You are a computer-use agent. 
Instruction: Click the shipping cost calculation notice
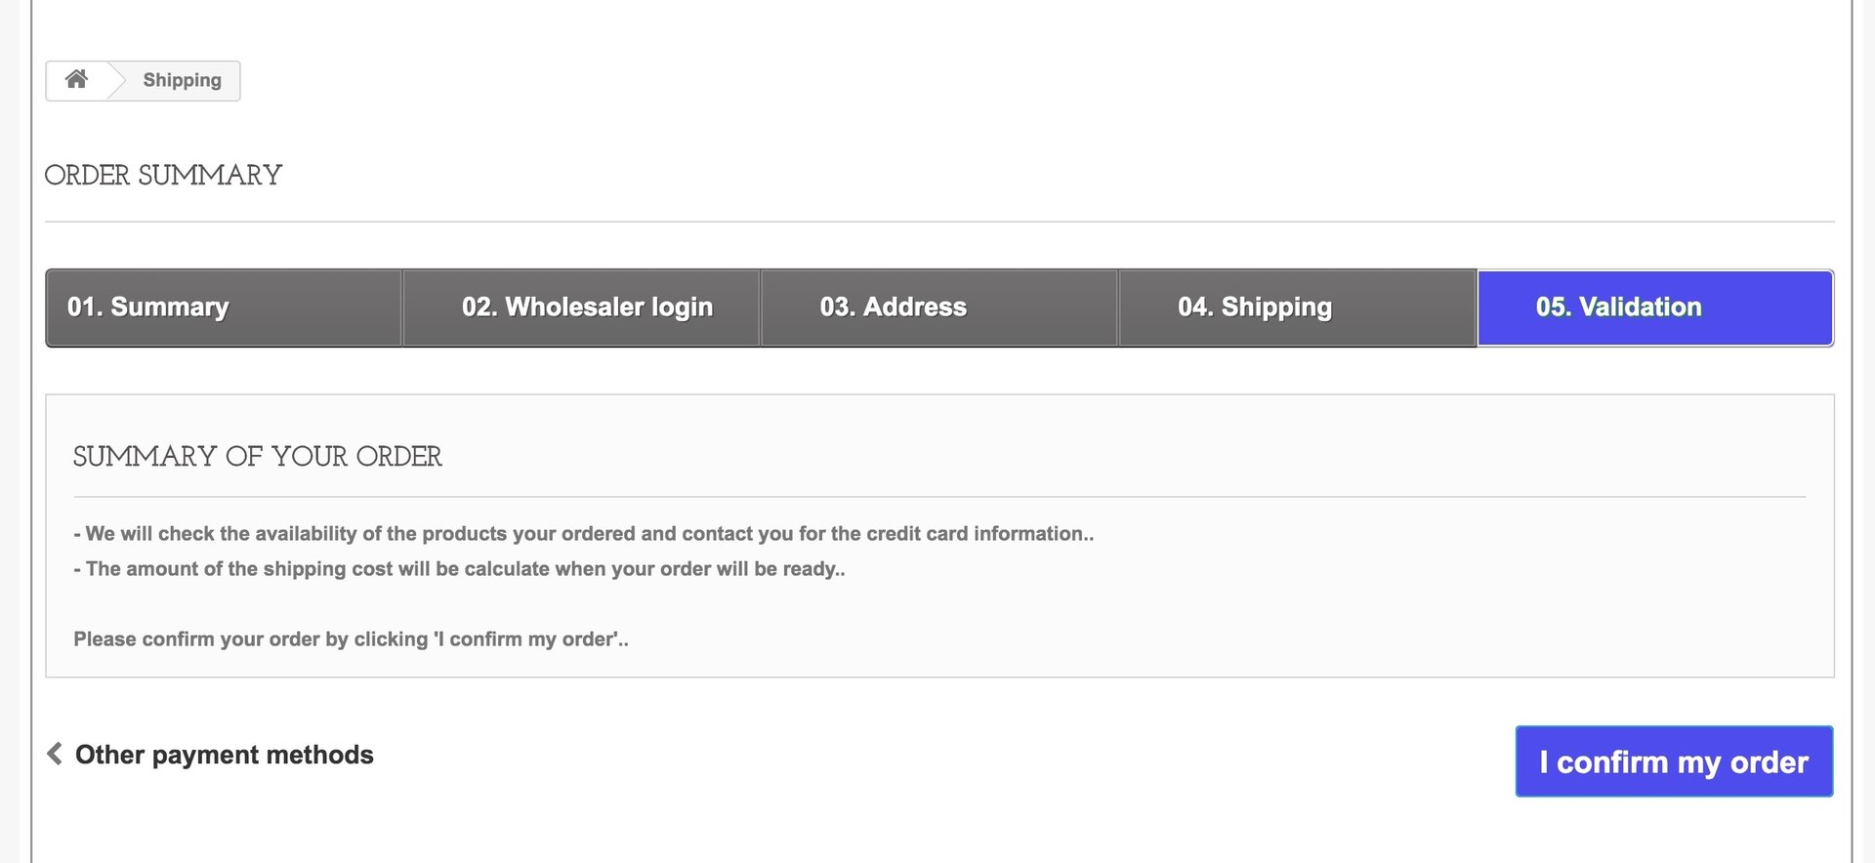tap(459, 569)
